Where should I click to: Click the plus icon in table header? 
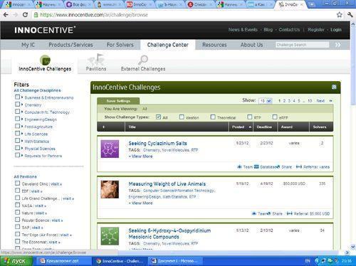(103, 127)
